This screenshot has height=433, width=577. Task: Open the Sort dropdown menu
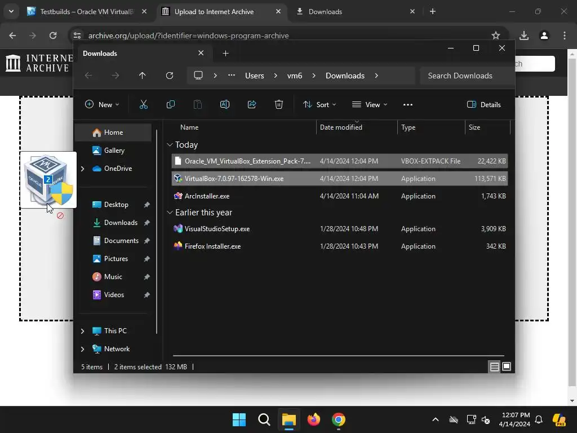(x=319, y=104)
